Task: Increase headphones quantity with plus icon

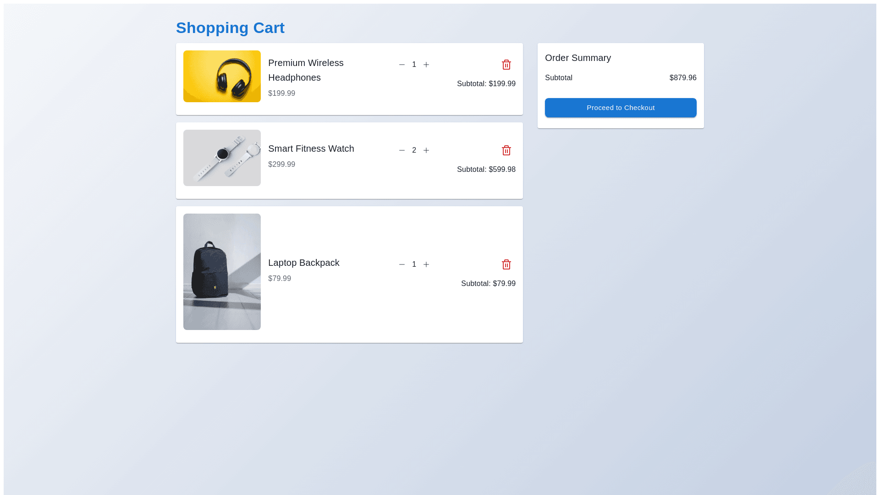Action: pos(426,65)
